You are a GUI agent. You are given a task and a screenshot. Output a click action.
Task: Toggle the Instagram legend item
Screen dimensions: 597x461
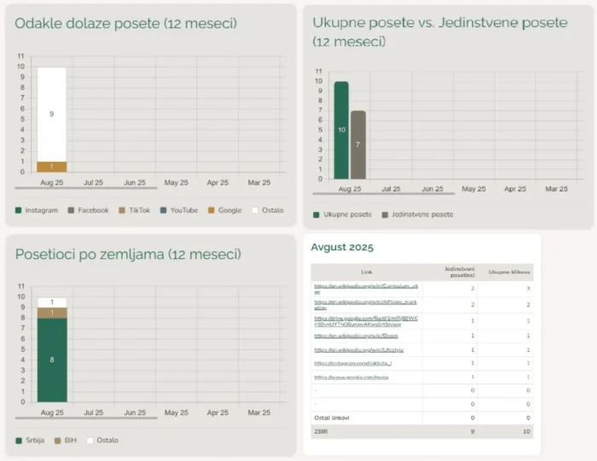click(37, 210)
